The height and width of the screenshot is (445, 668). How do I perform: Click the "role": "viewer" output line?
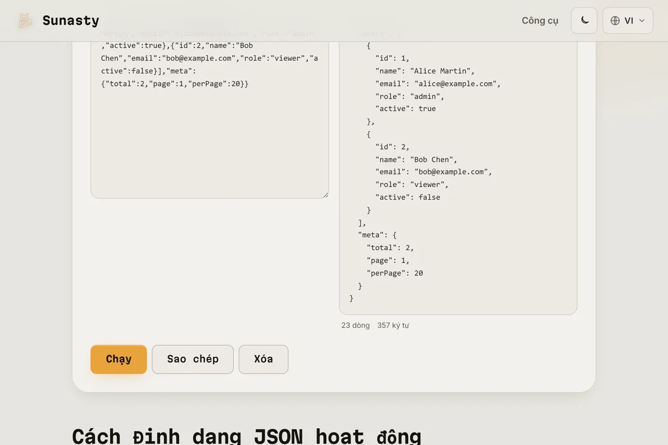click(x=412, y=185)
